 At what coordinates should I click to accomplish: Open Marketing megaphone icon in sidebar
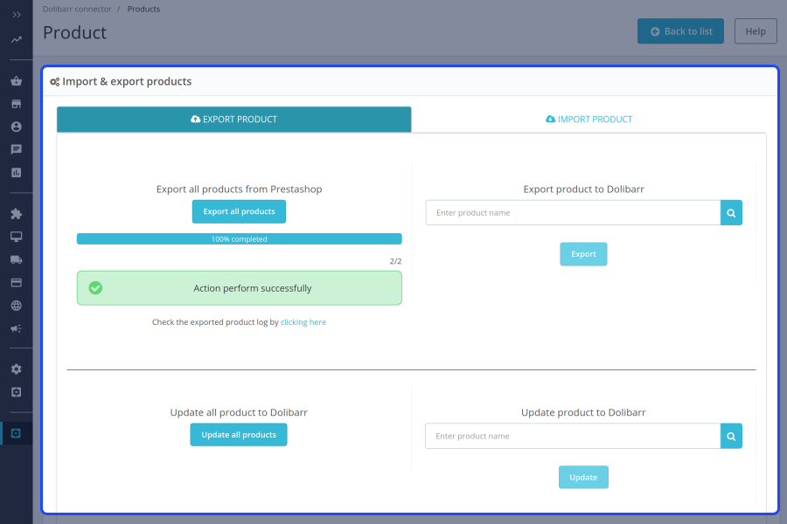[17, 328]
